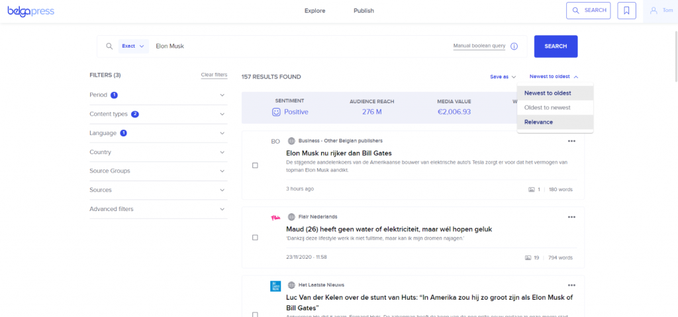678x317 pixels.
Task: Open the three-dot menu for the Flair Nederlands article
Action: tap(571, 217)
